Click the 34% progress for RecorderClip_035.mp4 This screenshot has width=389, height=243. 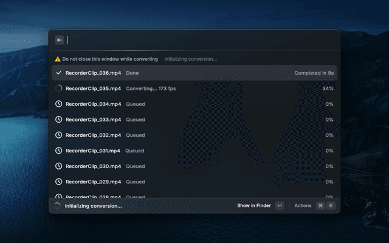pyautogui.click(x=328, y=89)
